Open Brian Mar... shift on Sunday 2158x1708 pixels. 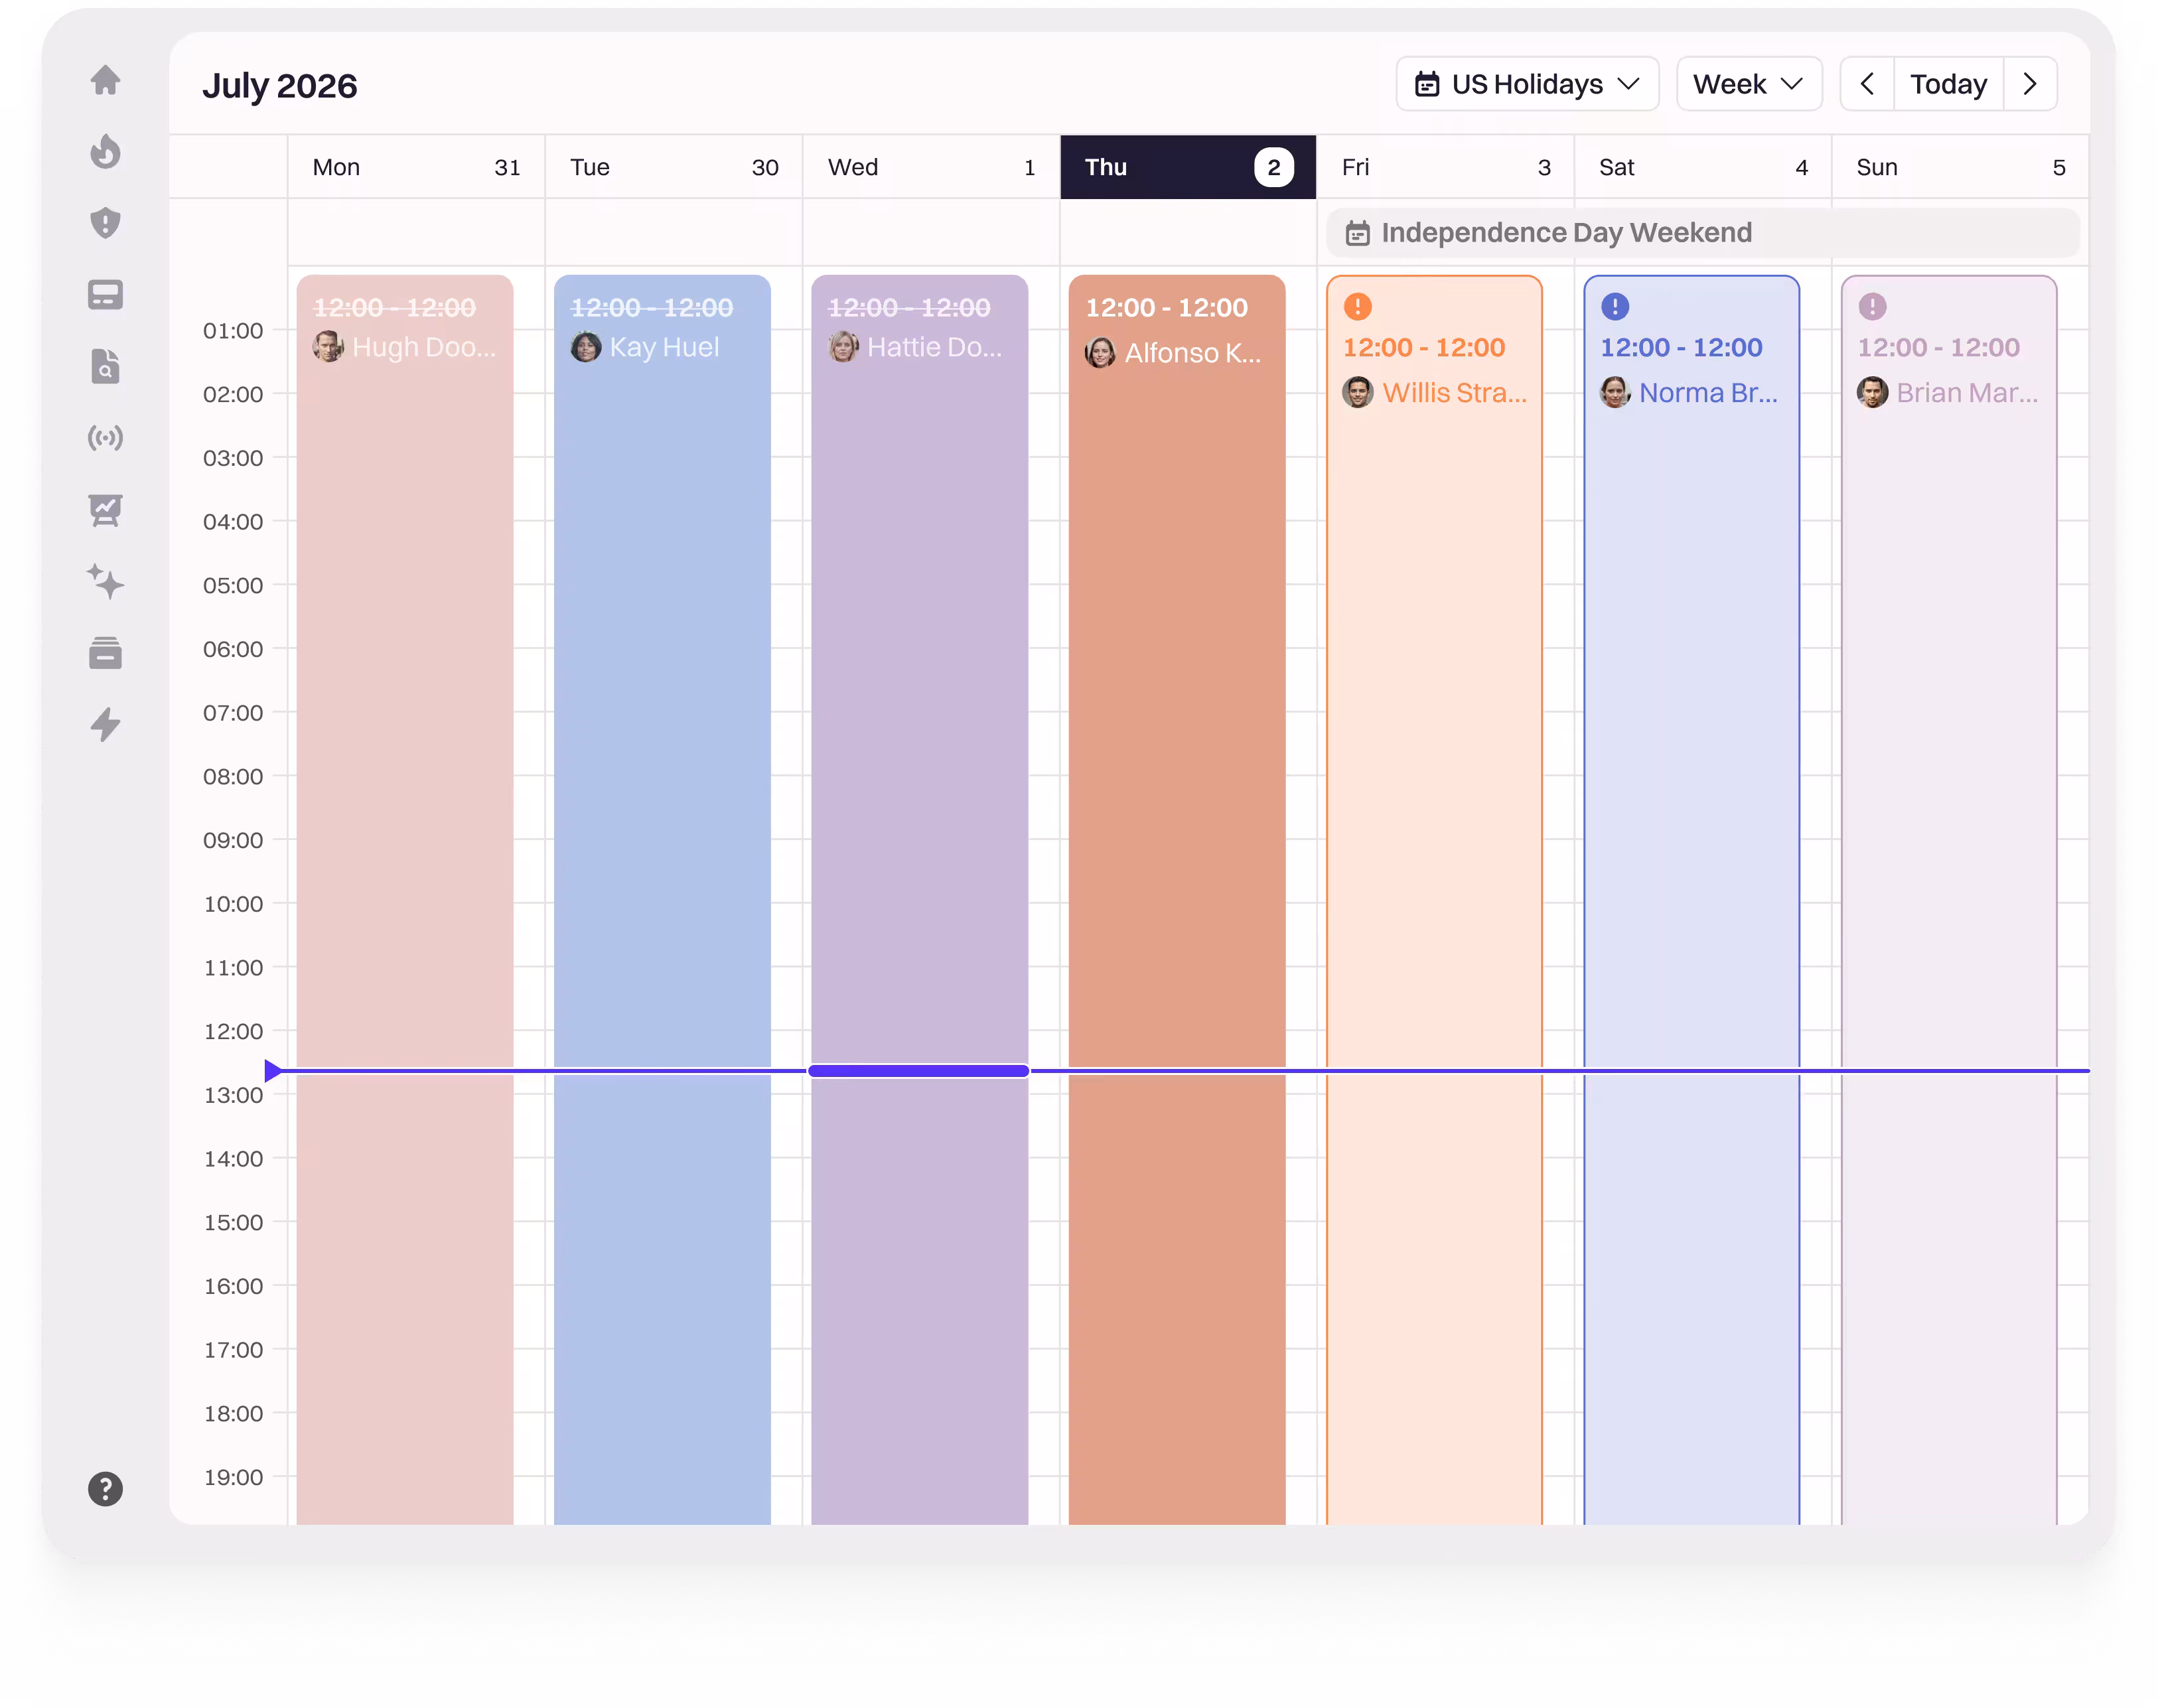tap(1949, 900)
